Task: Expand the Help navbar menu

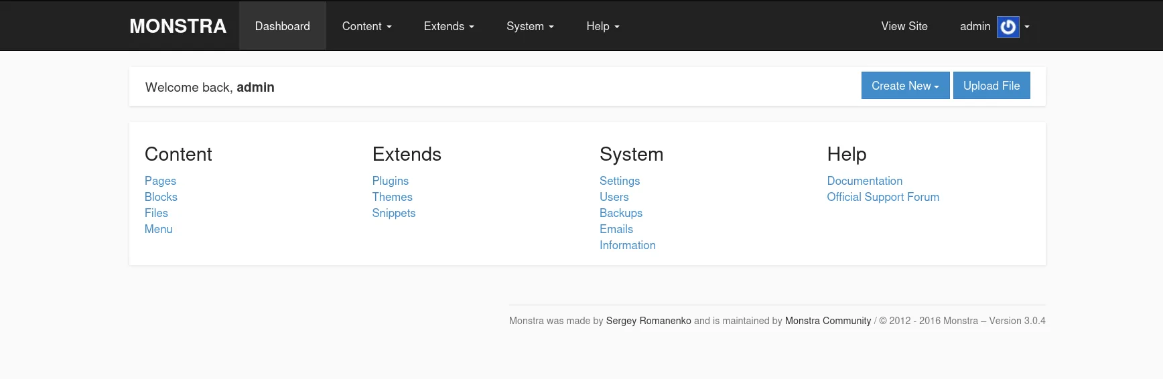Action: point(603,26)
